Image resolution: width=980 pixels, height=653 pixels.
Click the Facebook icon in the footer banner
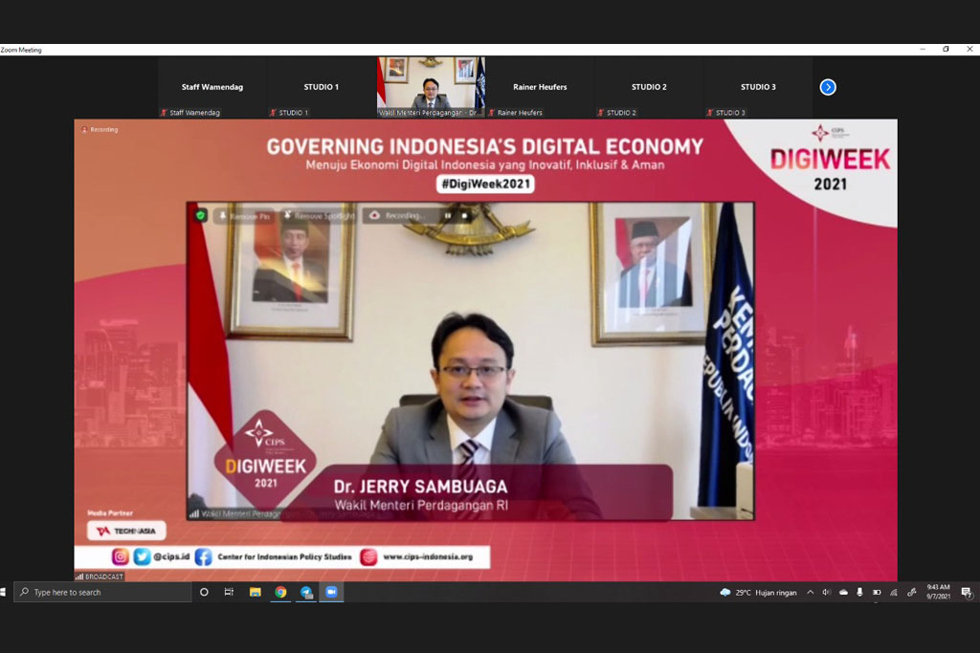click(x=203, y=556)
